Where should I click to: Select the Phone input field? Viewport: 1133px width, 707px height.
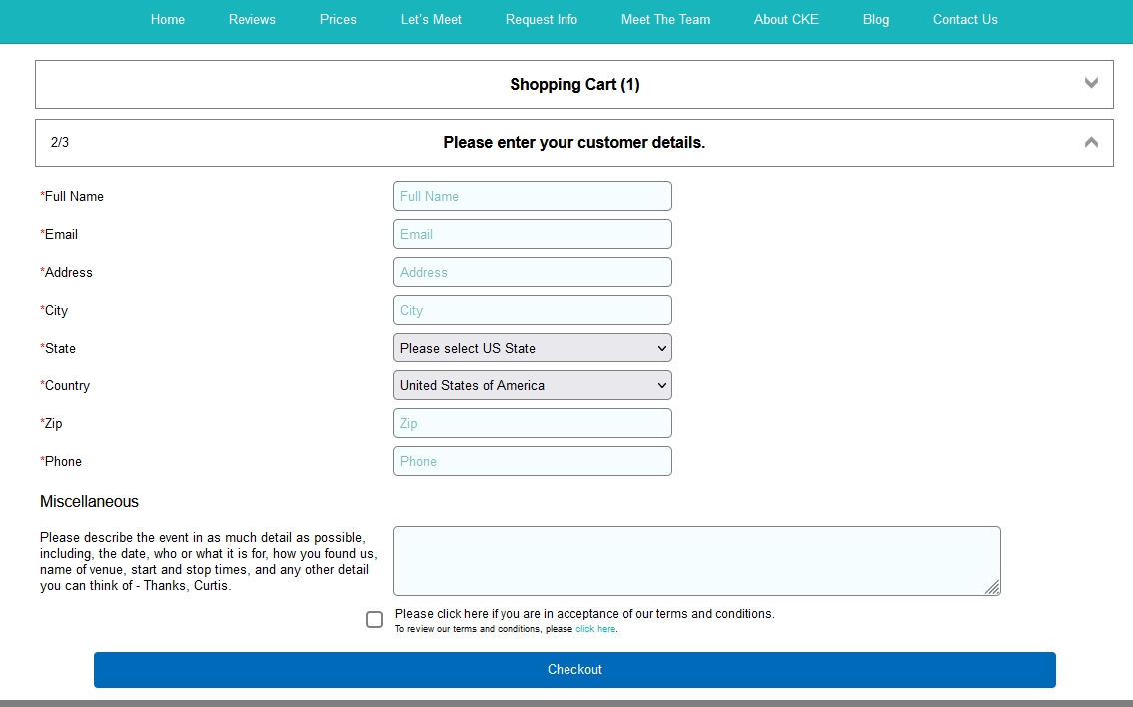coord(532,461)
